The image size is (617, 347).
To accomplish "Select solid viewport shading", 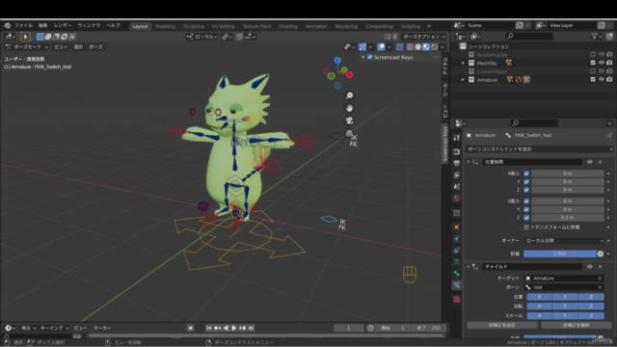I will tap(417, 47).
